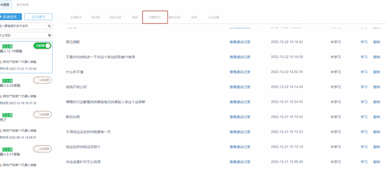Viewport: 387px width, 170px height.
Task: Delete the row dated 2022-12-22 15:16:09
Action: click(x=377, y=57)
